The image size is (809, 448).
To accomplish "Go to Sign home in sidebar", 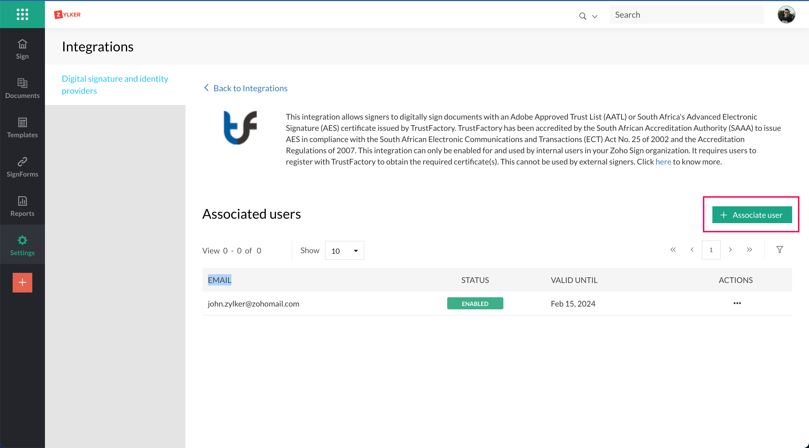I will click(x=22, y=49).
